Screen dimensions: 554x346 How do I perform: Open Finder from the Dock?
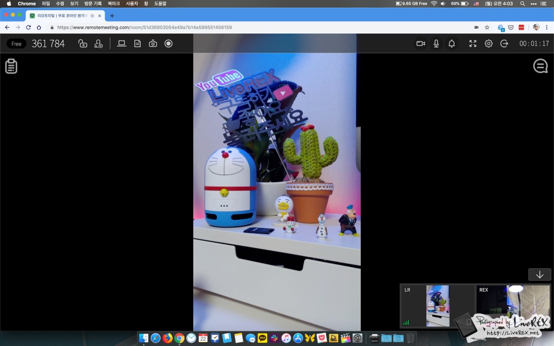click(143, 338)
